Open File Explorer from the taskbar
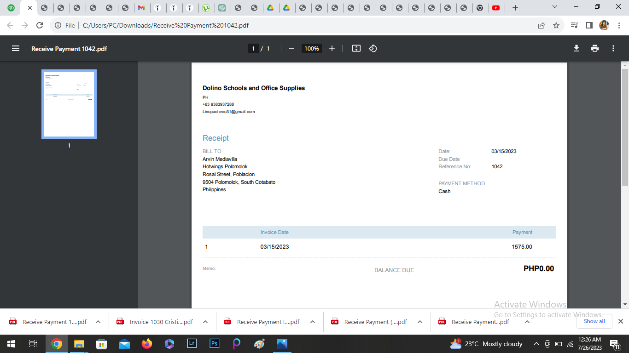Image resolution: width=629 pixels, height=353 pixels. (x=79, y=344)
